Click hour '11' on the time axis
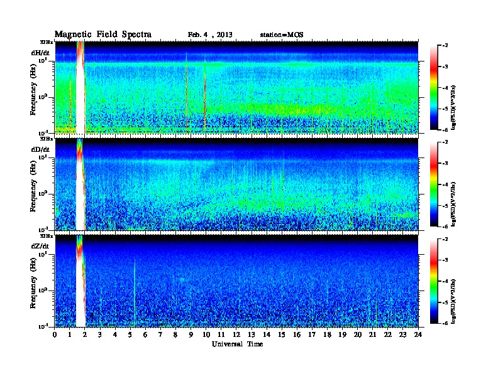 pyautogui.click(x=221, y=334)
